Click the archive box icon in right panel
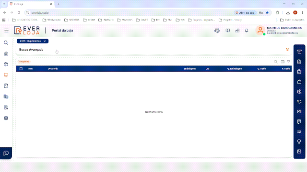 coord(299,52)
